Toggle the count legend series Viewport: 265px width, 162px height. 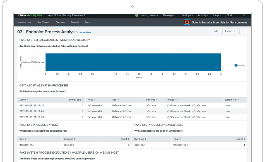tap(239, 66)
